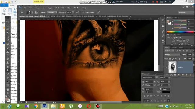Select the Crop tool
Image resolution: width=195 pixels, height=109 pixels.
(8, 37)
